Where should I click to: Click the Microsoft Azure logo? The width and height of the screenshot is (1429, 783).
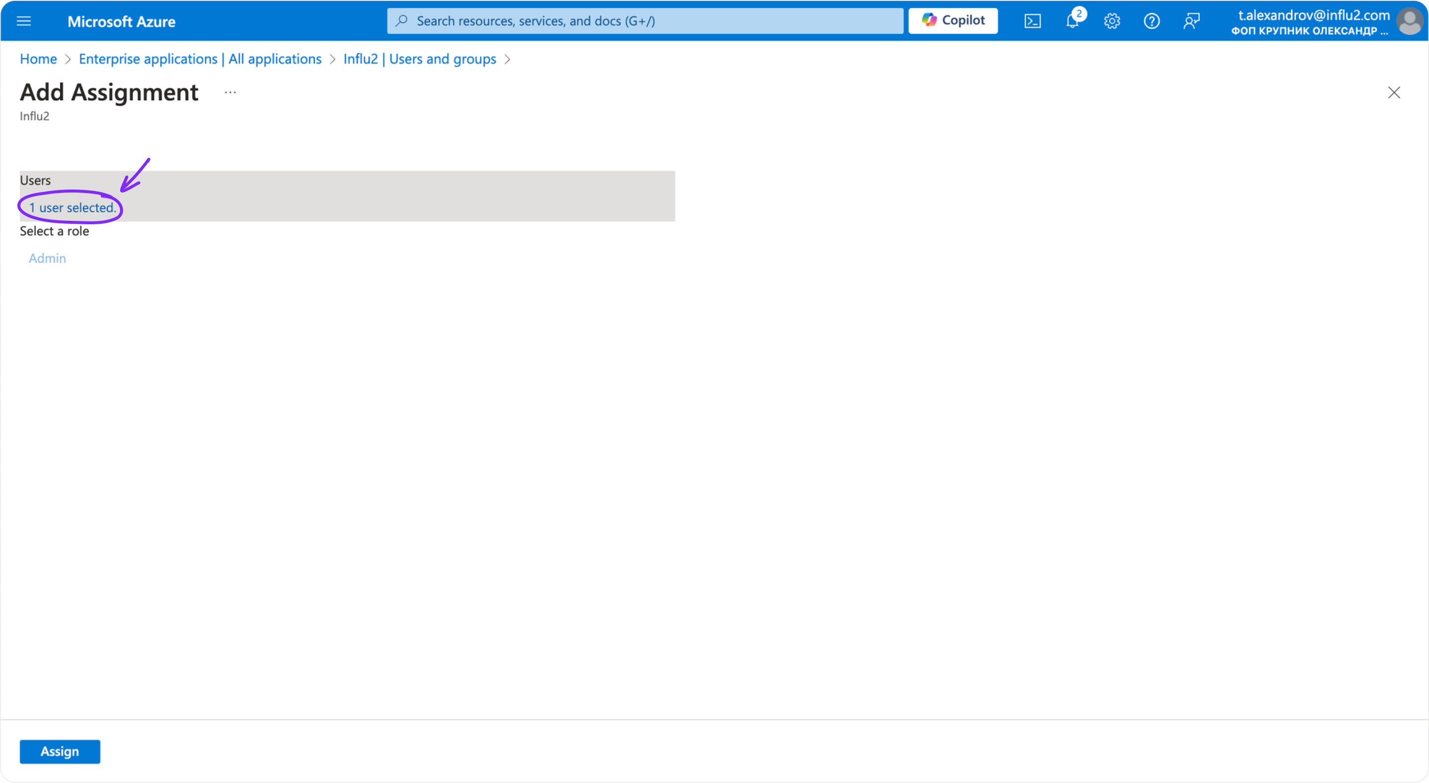tap(122, 22)
